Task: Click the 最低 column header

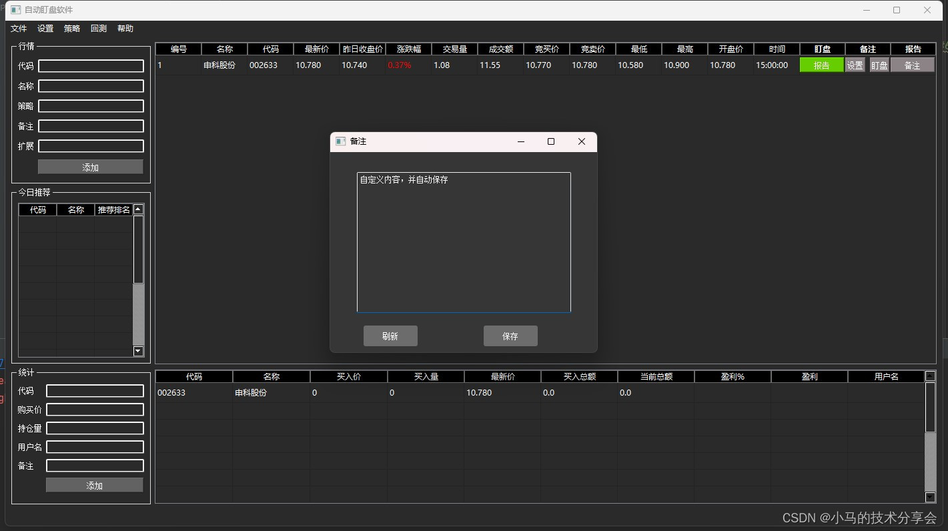Action: click(639, 49)
